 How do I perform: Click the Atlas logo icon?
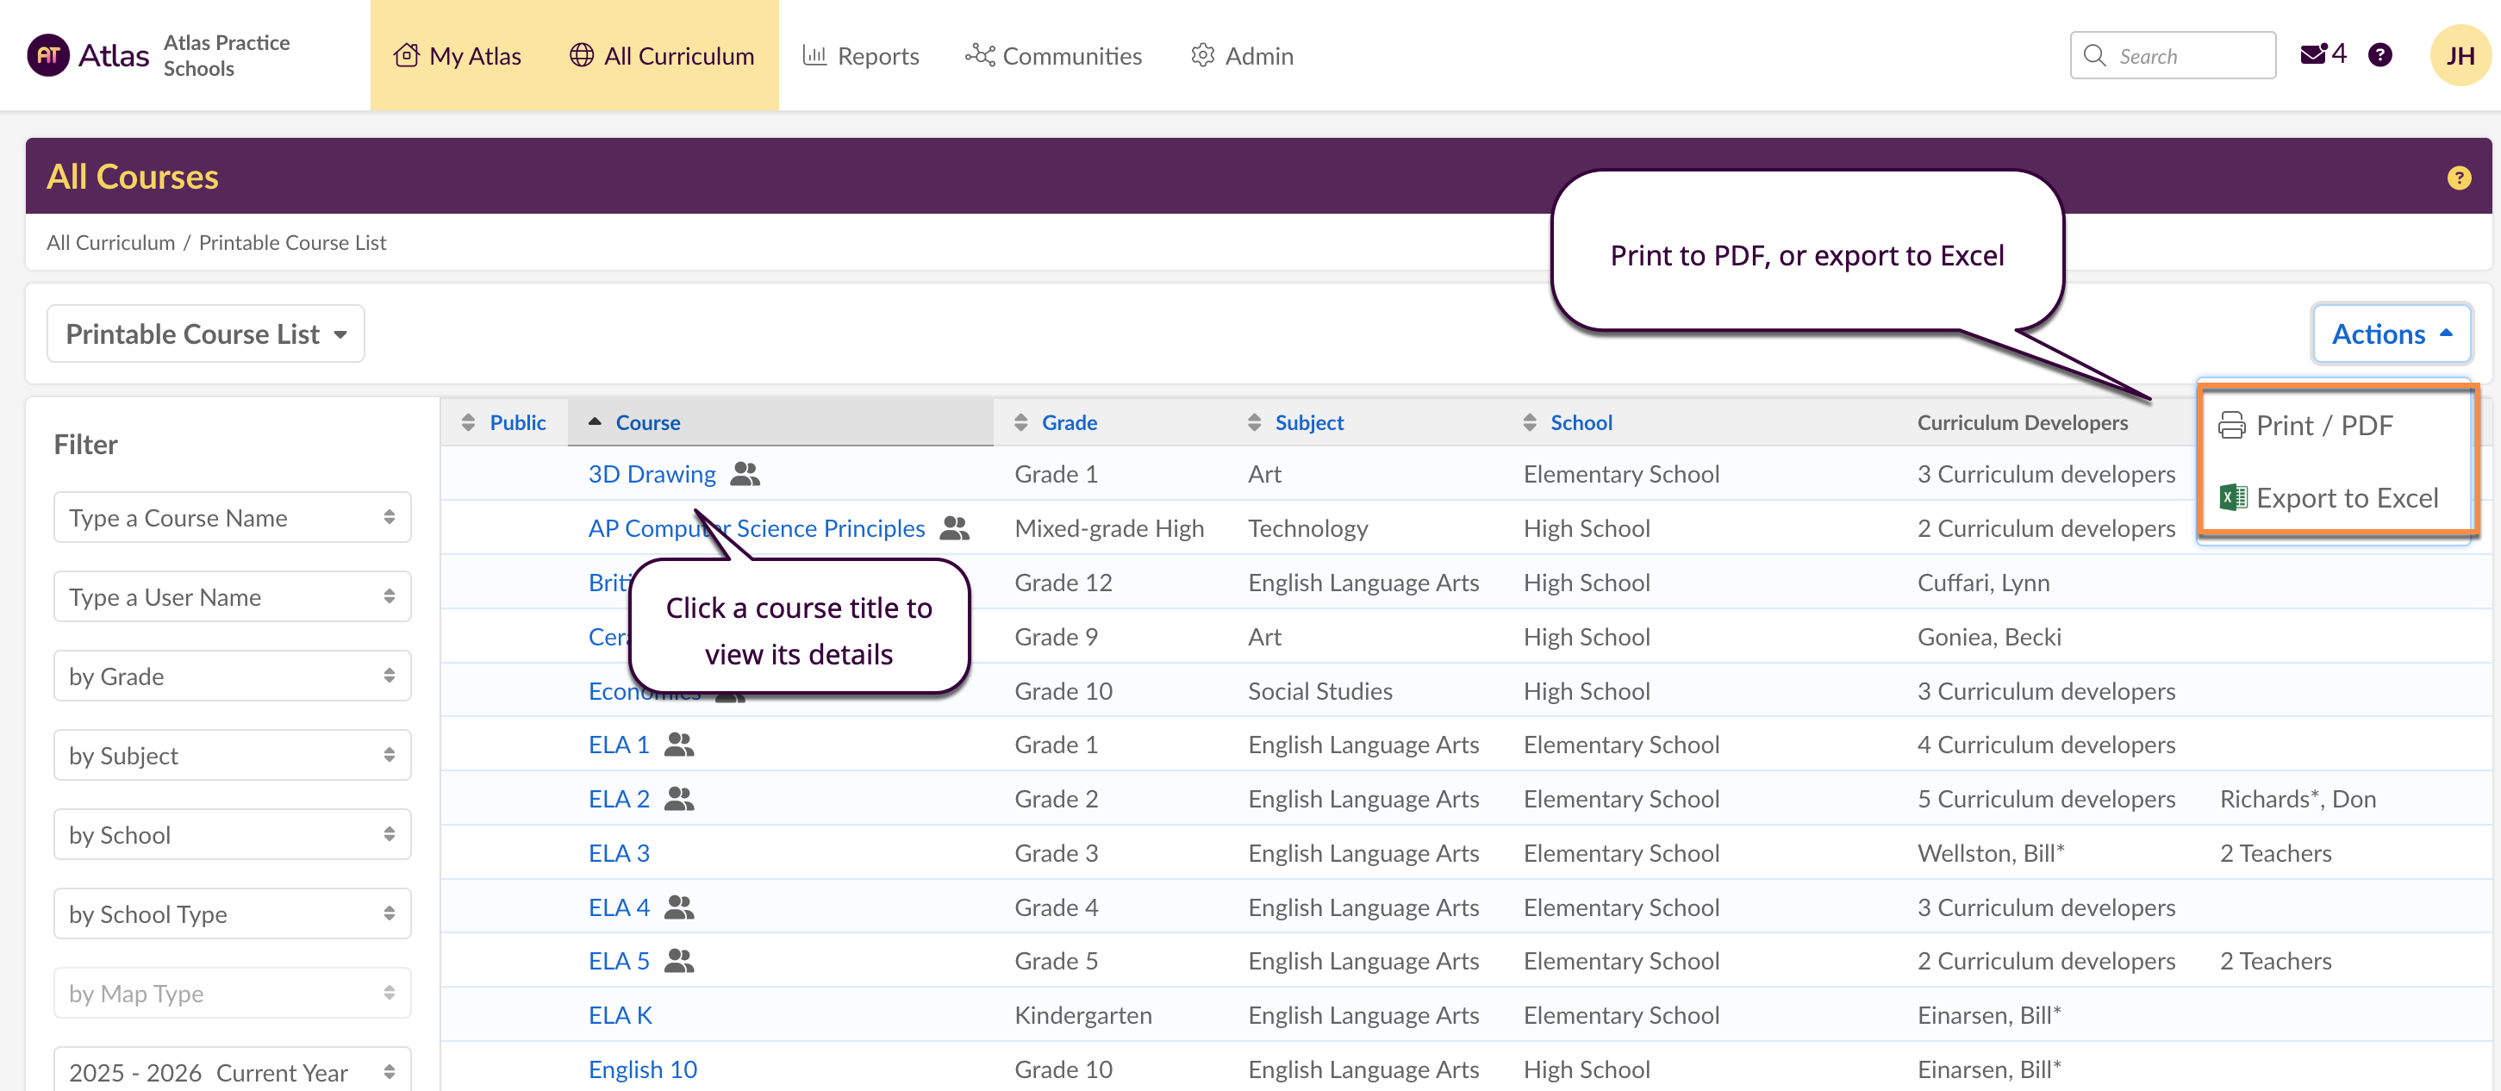[x=47, y=55]
